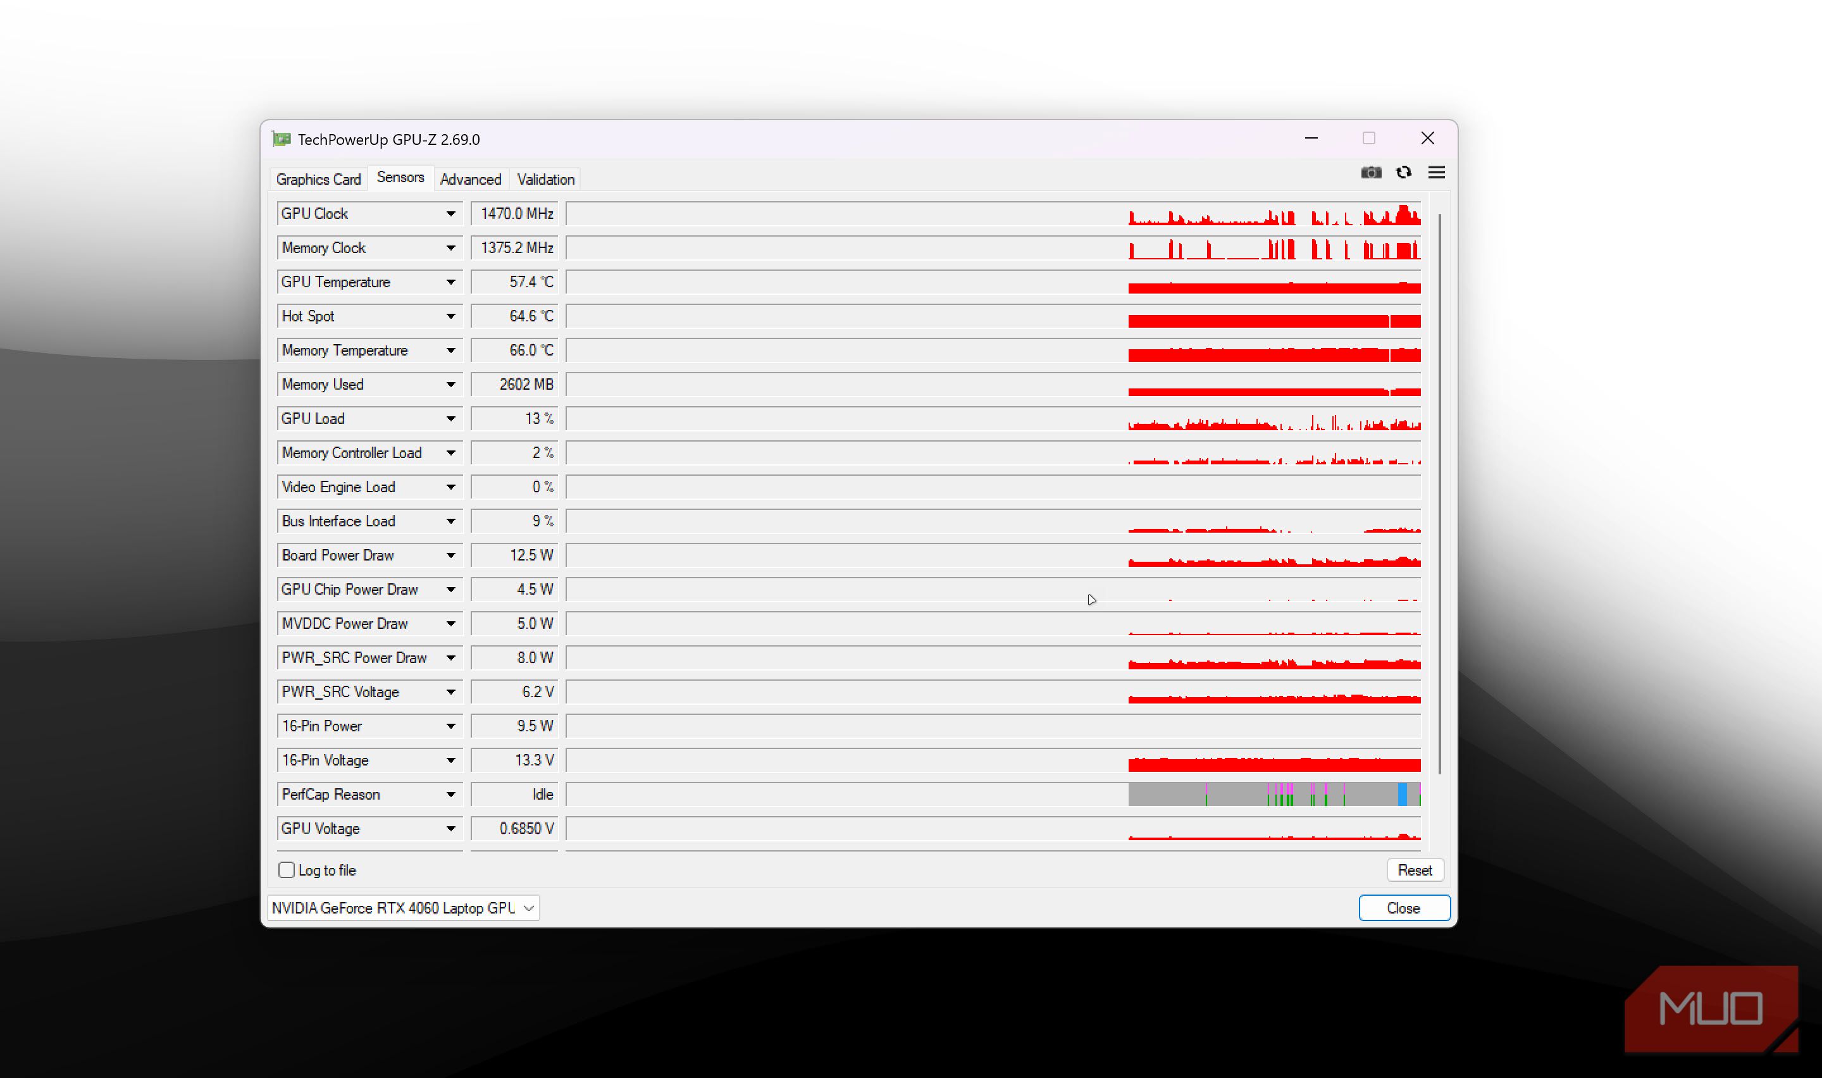Go to the Validation tab
1822x1078 pixels.
(545, 180)
